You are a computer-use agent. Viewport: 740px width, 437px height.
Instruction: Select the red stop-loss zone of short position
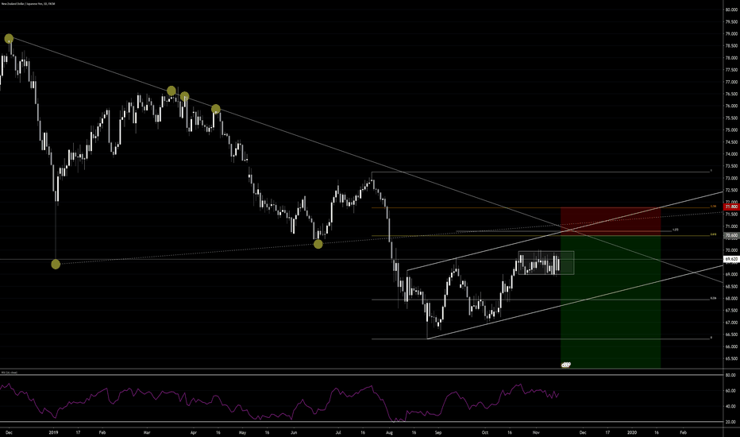610,221
